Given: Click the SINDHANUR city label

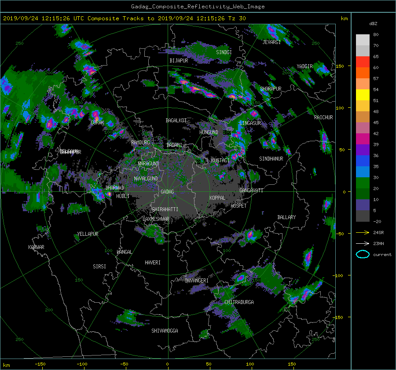Looking at the screenshot, I should coord(271,159).
